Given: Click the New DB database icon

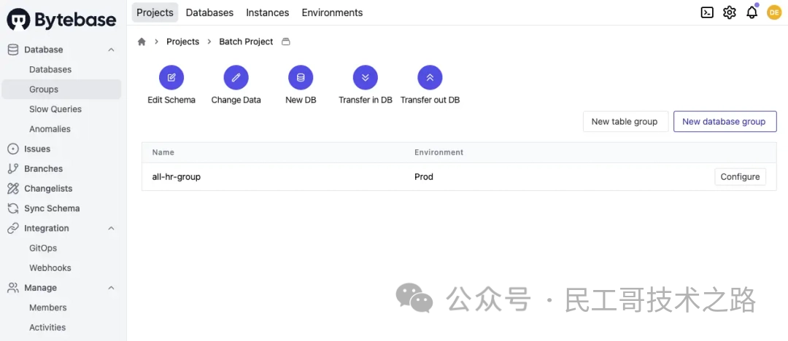Looking at the screenshot, I should (301, 78).
